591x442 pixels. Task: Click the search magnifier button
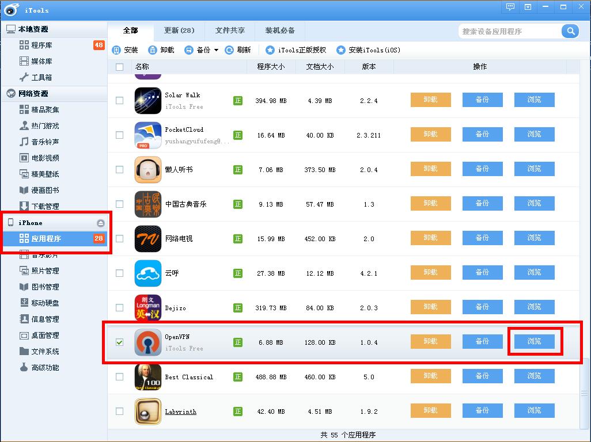click(570, 31)
